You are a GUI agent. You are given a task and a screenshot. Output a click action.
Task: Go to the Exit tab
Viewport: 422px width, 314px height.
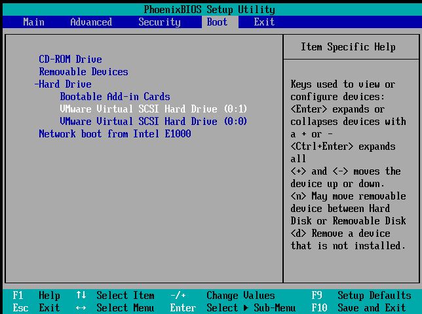264,22
